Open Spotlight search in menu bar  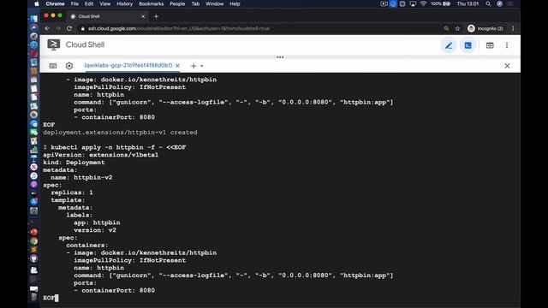point(488,3)
